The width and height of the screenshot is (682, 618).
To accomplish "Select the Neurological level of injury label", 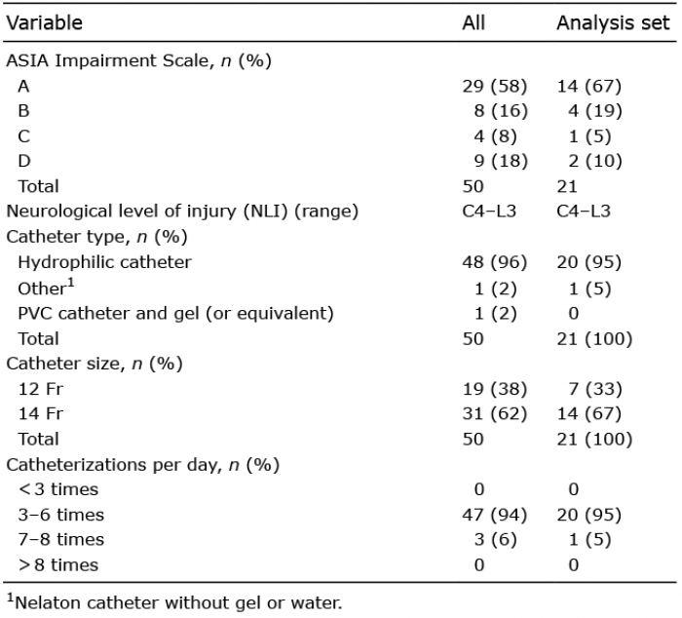I will [182, 212].
